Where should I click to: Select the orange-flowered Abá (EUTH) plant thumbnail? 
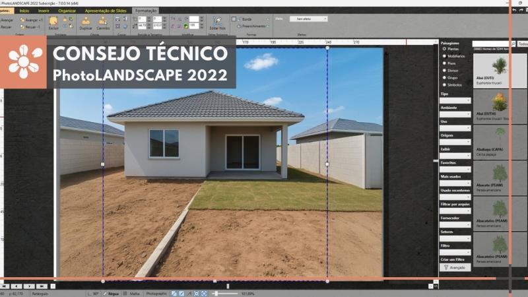tap(500, 106)
